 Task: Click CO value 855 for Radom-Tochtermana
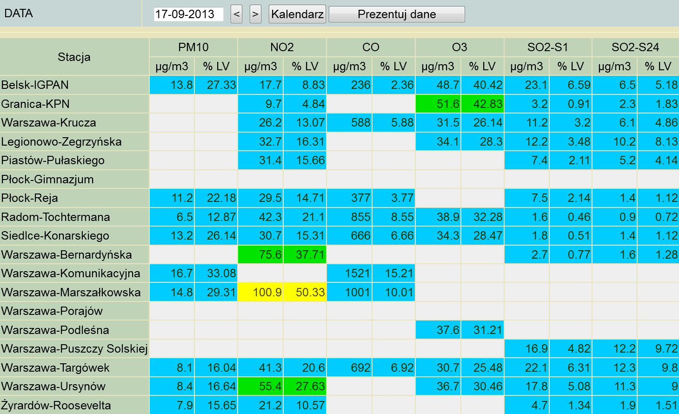point(349,217)
